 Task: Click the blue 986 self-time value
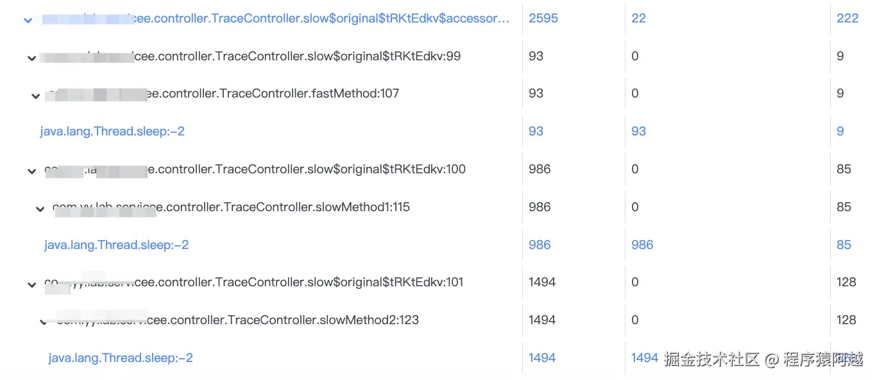coord(642,245)
